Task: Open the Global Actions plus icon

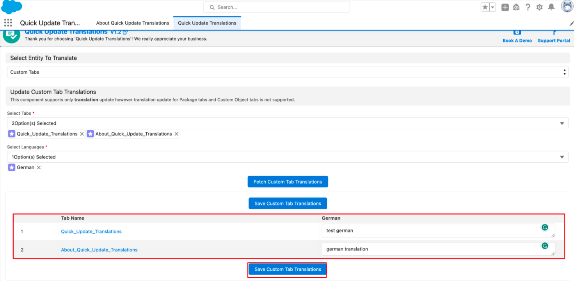Action: (505, 7)
